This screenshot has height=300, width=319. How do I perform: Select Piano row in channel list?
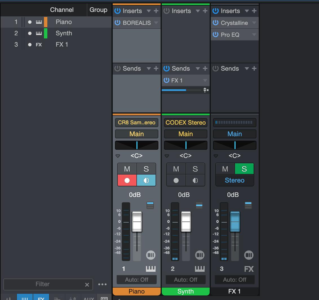56,22
